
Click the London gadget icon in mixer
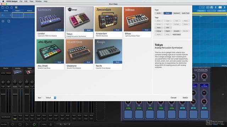point(18,72)
